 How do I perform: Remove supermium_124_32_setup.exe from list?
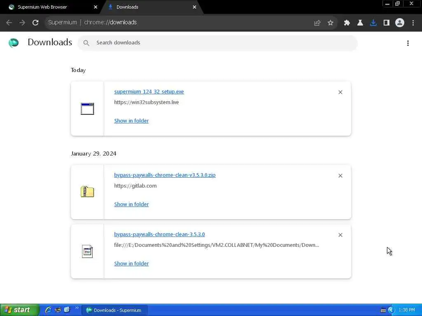coord(340,92)
